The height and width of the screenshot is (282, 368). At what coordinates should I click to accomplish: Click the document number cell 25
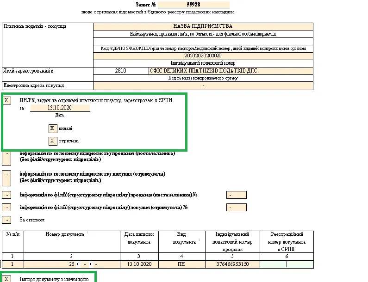tap(72, 264)
